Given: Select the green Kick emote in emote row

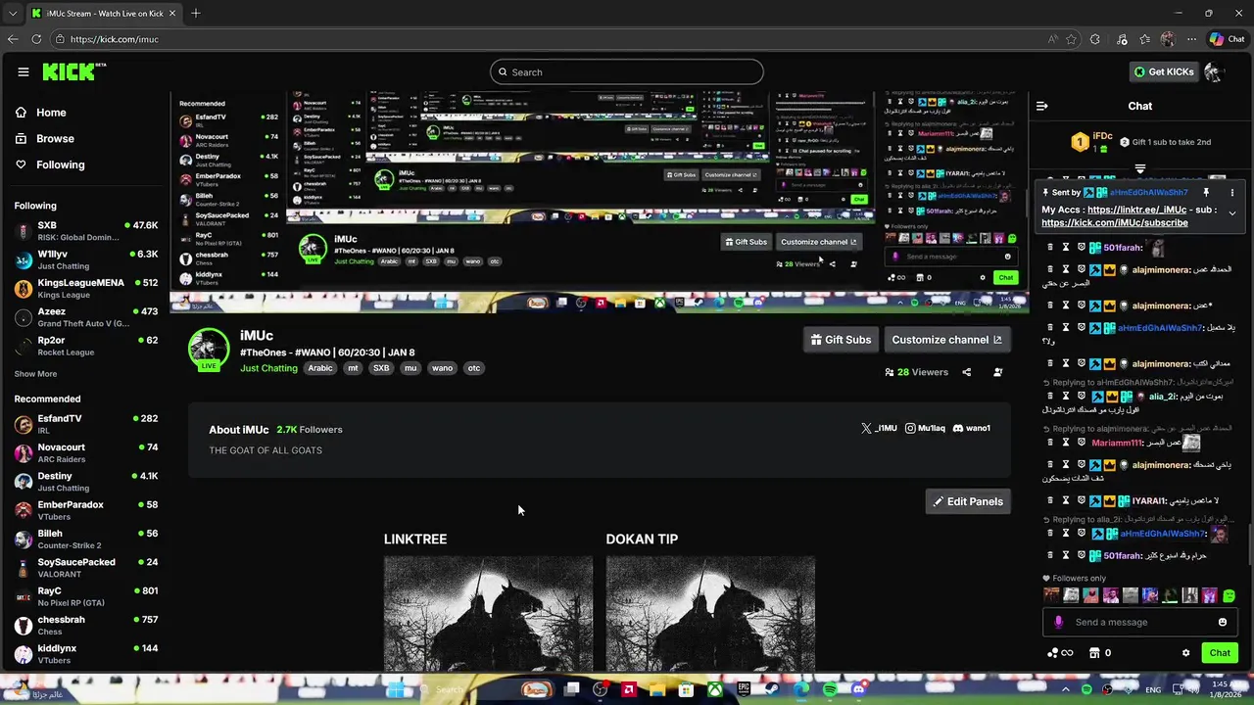Looking at the screenshot, I should click(1229, 595).
